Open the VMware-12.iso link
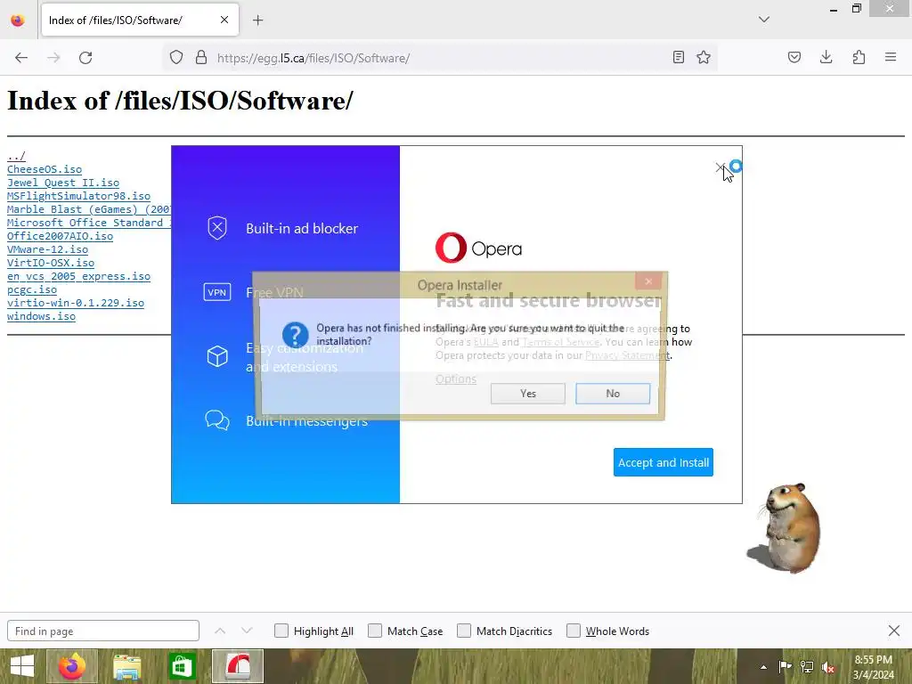 (x=48, y=249)
